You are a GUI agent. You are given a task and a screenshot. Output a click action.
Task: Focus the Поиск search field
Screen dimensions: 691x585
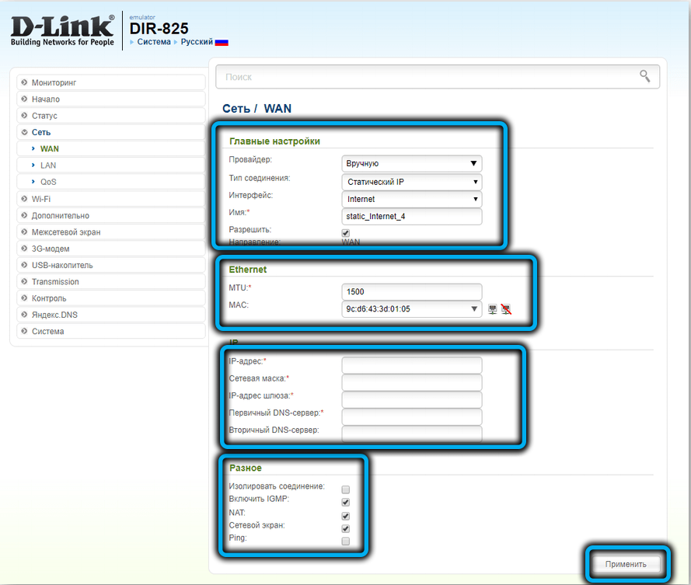438,77
